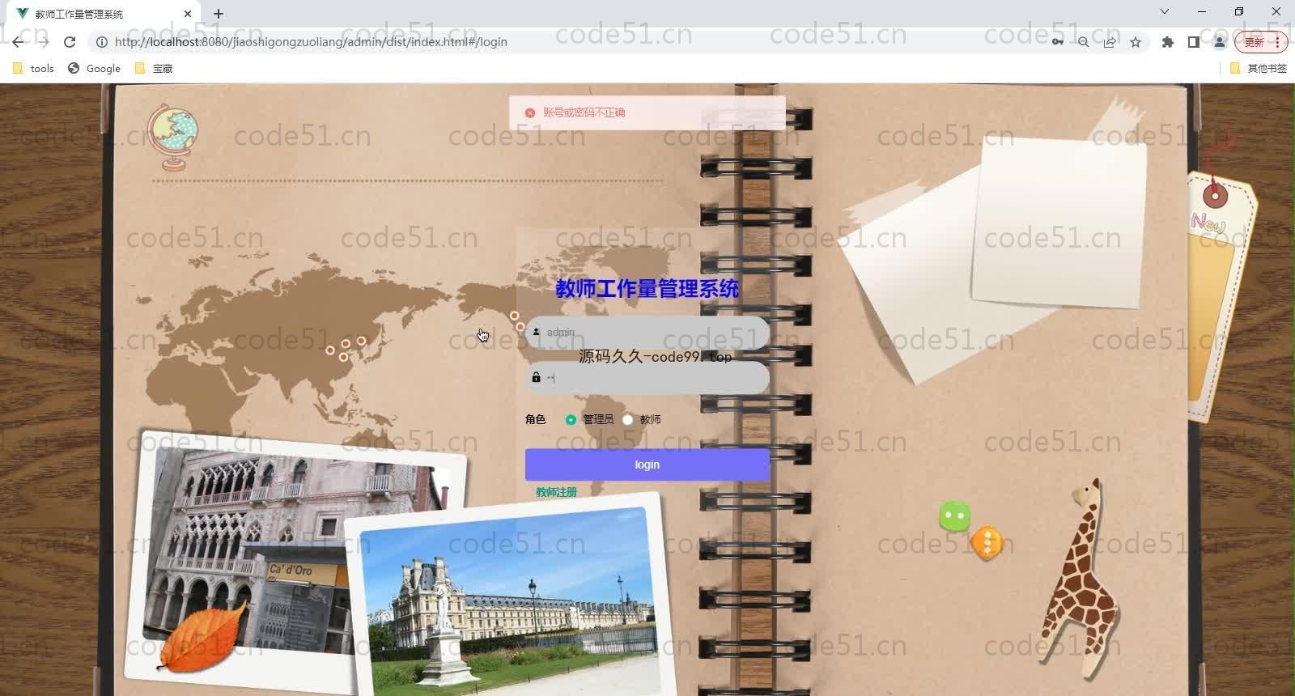Click the user icon in username field
The image size is (1295, 696).
click(x=536, y=332)
